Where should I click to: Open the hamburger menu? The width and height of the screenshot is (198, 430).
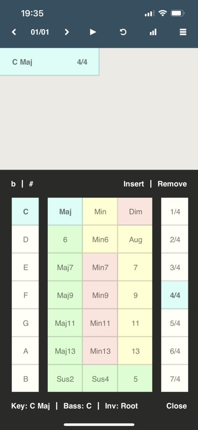coord(183,32)
